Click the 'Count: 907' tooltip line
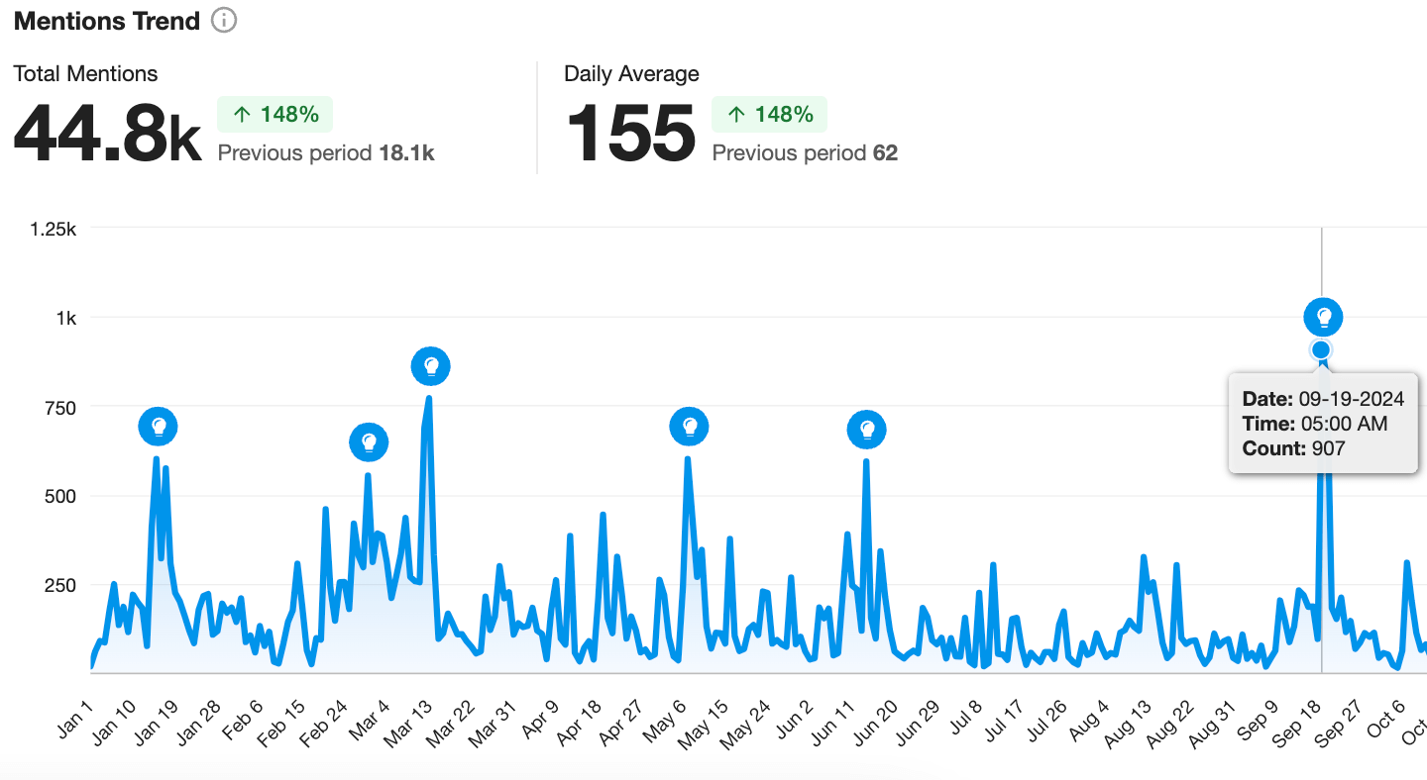The width and height of the screenshot is (1427, 780). point(1293,448)
